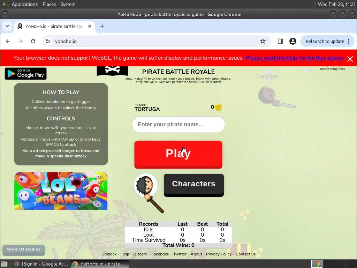Image resolution: width=357 pixels, height=268 pixels.
Task: Dismiss the WebGL warning with the X
Action: (x=350, y=59)
